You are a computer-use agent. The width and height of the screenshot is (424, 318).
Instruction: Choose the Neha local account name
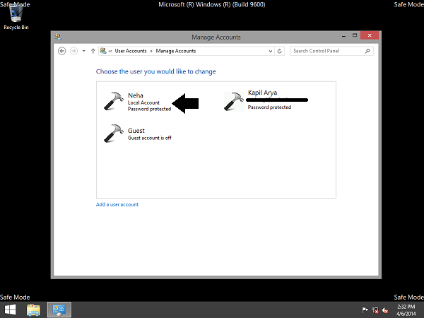[x=136, y=95]
